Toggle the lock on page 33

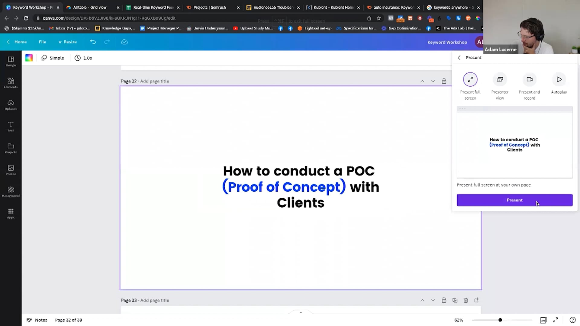click(444, 300)
